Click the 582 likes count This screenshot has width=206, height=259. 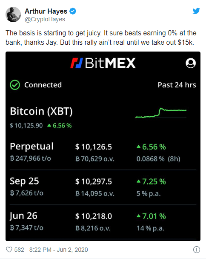pyautogui.click(x=19, y=250)
